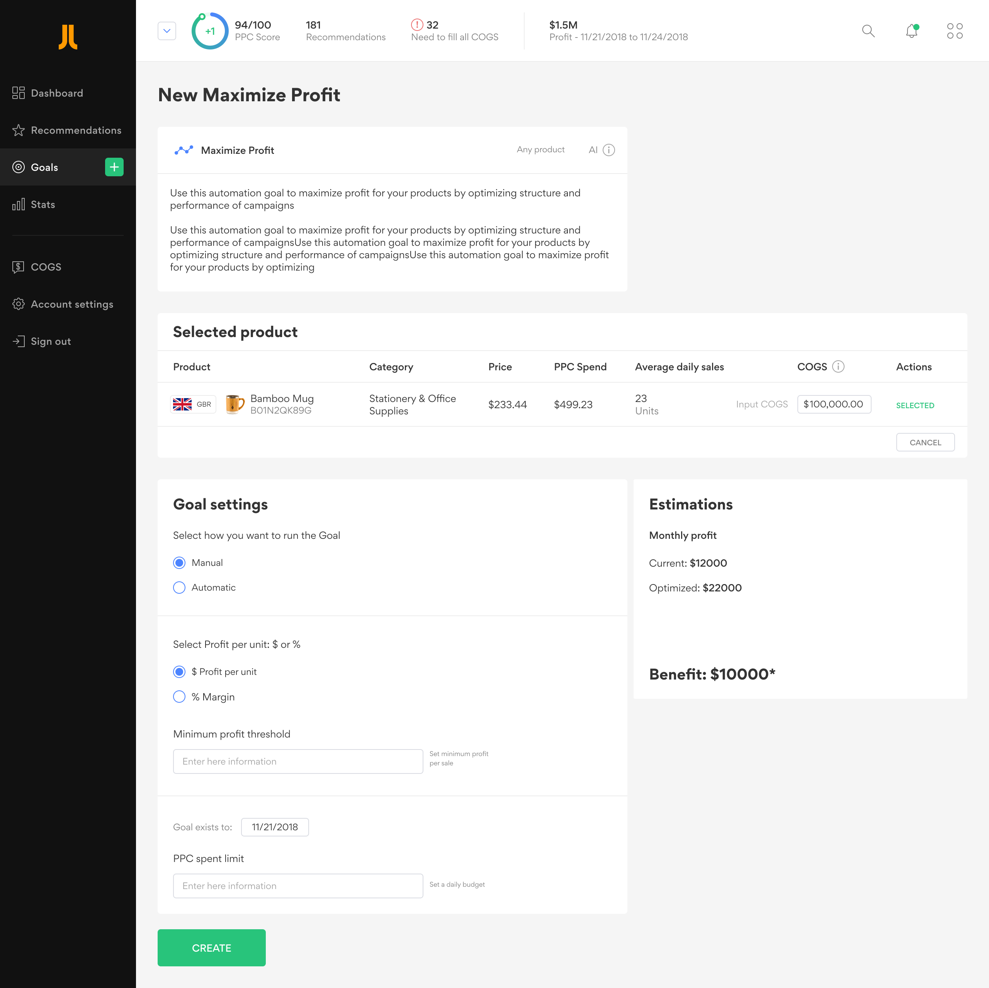989x988 pixels.
Task: Click the 181 Recommendations header stat
Action: pos(345,31)
